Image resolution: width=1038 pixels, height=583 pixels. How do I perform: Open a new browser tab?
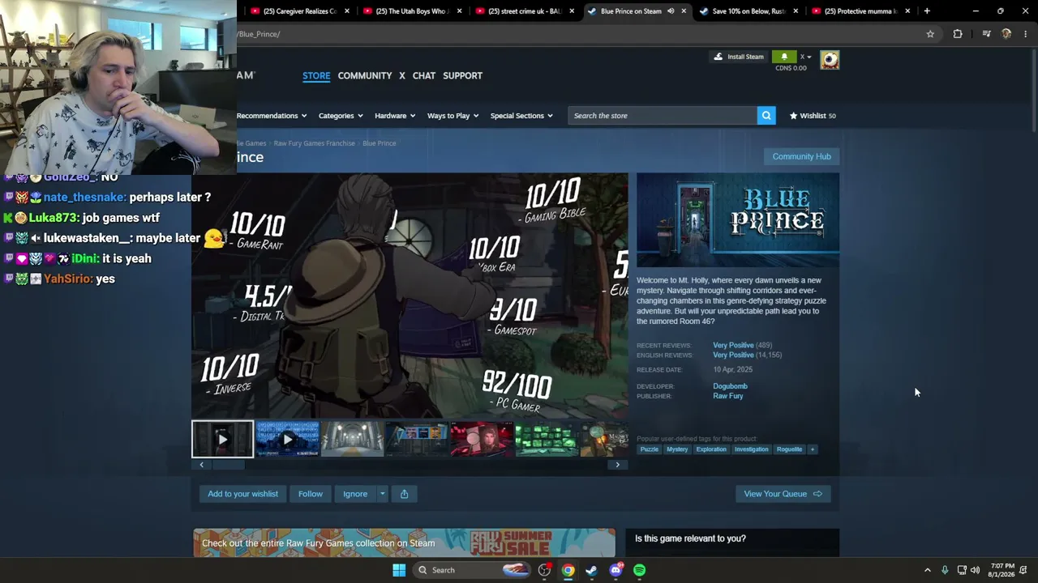coord(927,11)
